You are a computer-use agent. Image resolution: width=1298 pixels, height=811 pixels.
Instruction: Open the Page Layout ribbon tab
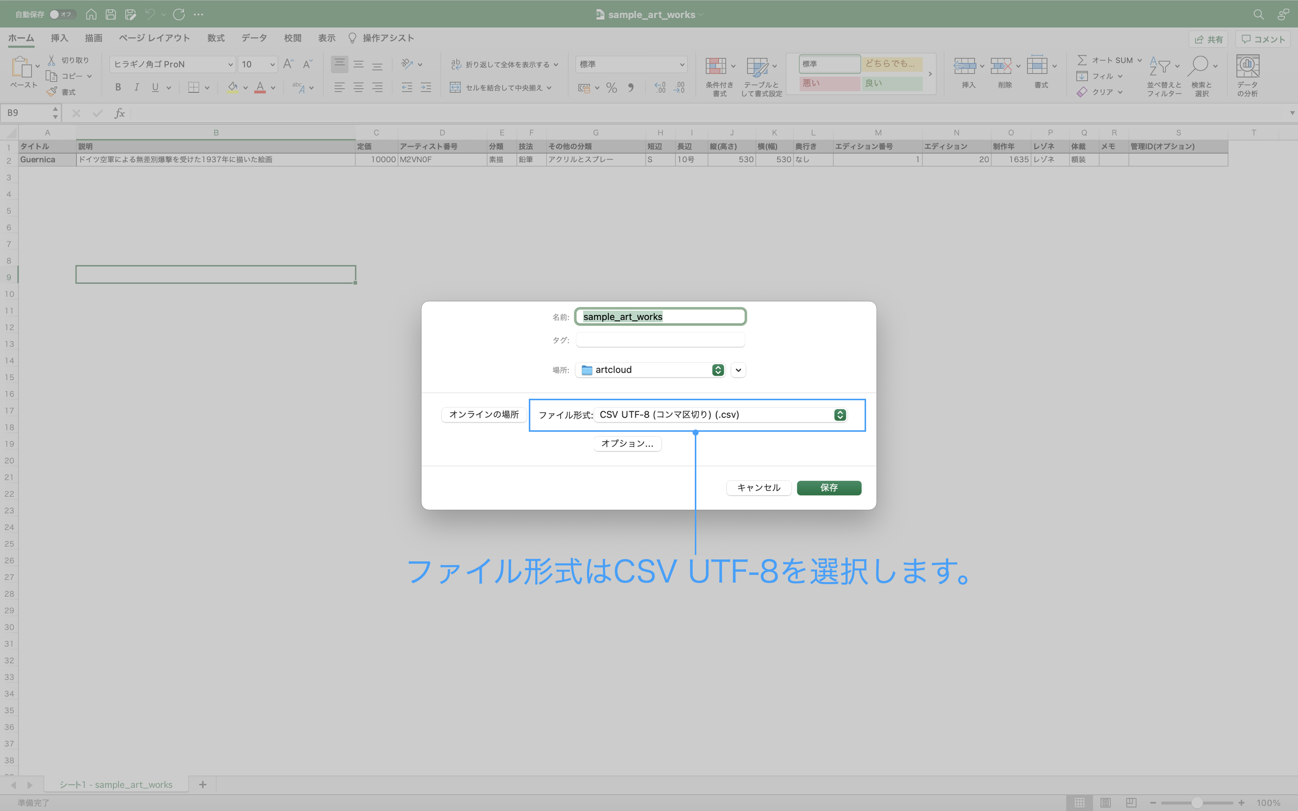pyautogui.click(x=154, y=38)
